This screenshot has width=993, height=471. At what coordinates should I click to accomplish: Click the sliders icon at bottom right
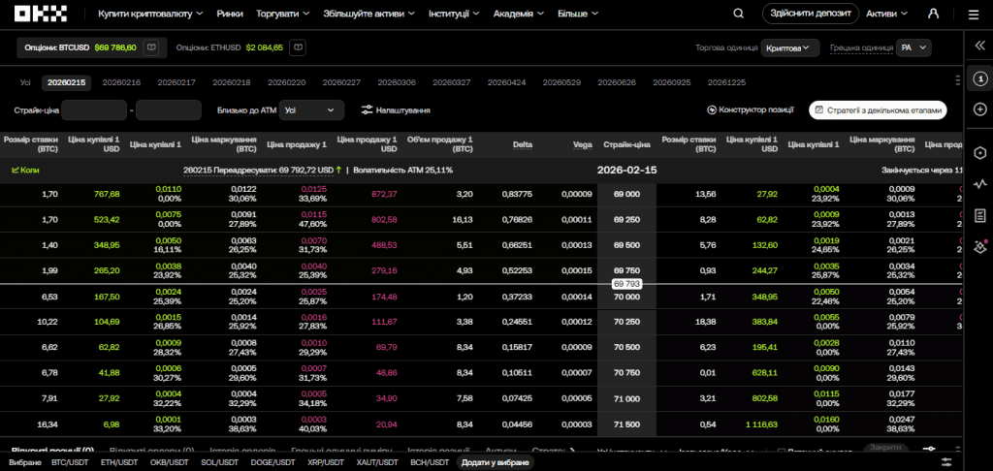(946, 462)
